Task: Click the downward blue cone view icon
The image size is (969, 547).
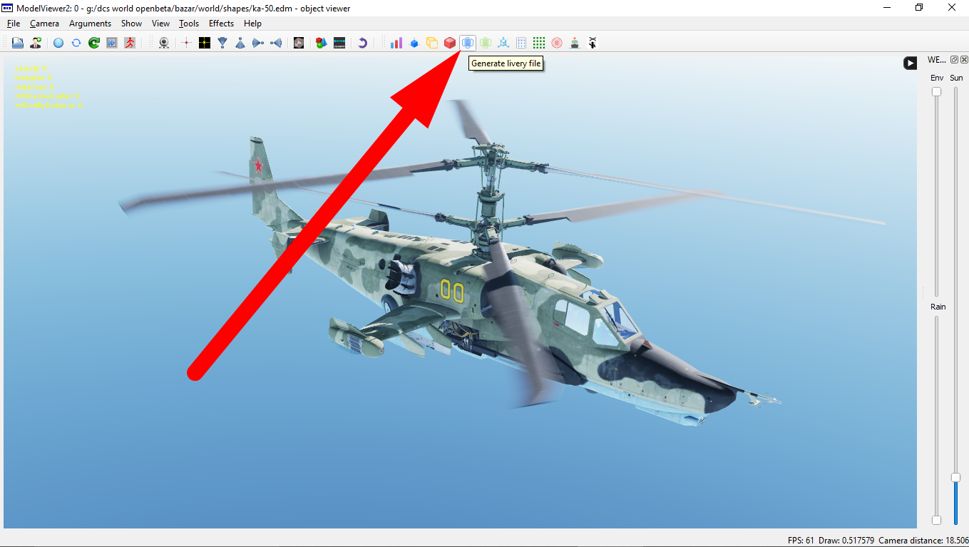Action: click(222, 43)
